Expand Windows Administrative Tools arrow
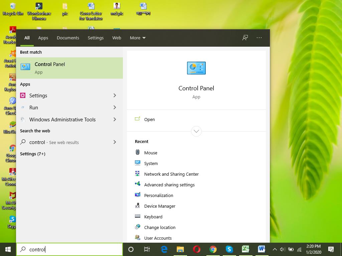Image resolution: width=342 pixels, height=256 pixels. pos(115,119)
